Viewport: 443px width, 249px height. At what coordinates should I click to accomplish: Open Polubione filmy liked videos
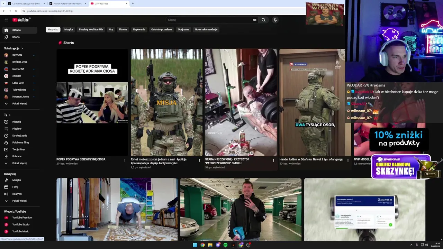pos(19,142)
